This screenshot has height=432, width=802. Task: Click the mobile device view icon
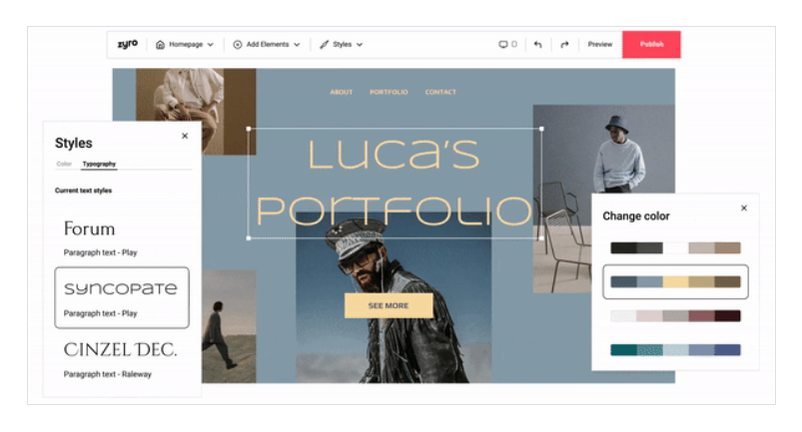point(514,45)
